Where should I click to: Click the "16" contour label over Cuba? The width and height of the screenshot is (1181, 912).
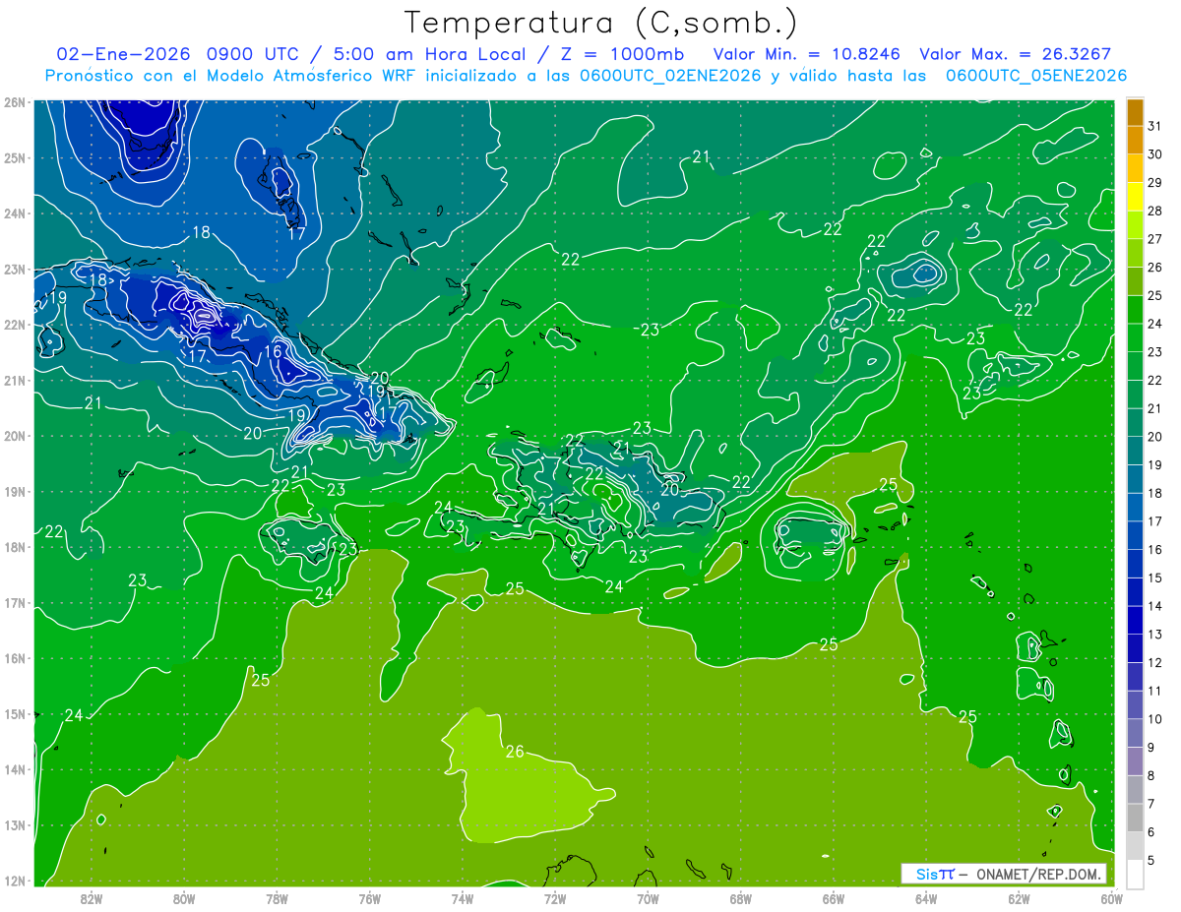click(x=273, y=351)
